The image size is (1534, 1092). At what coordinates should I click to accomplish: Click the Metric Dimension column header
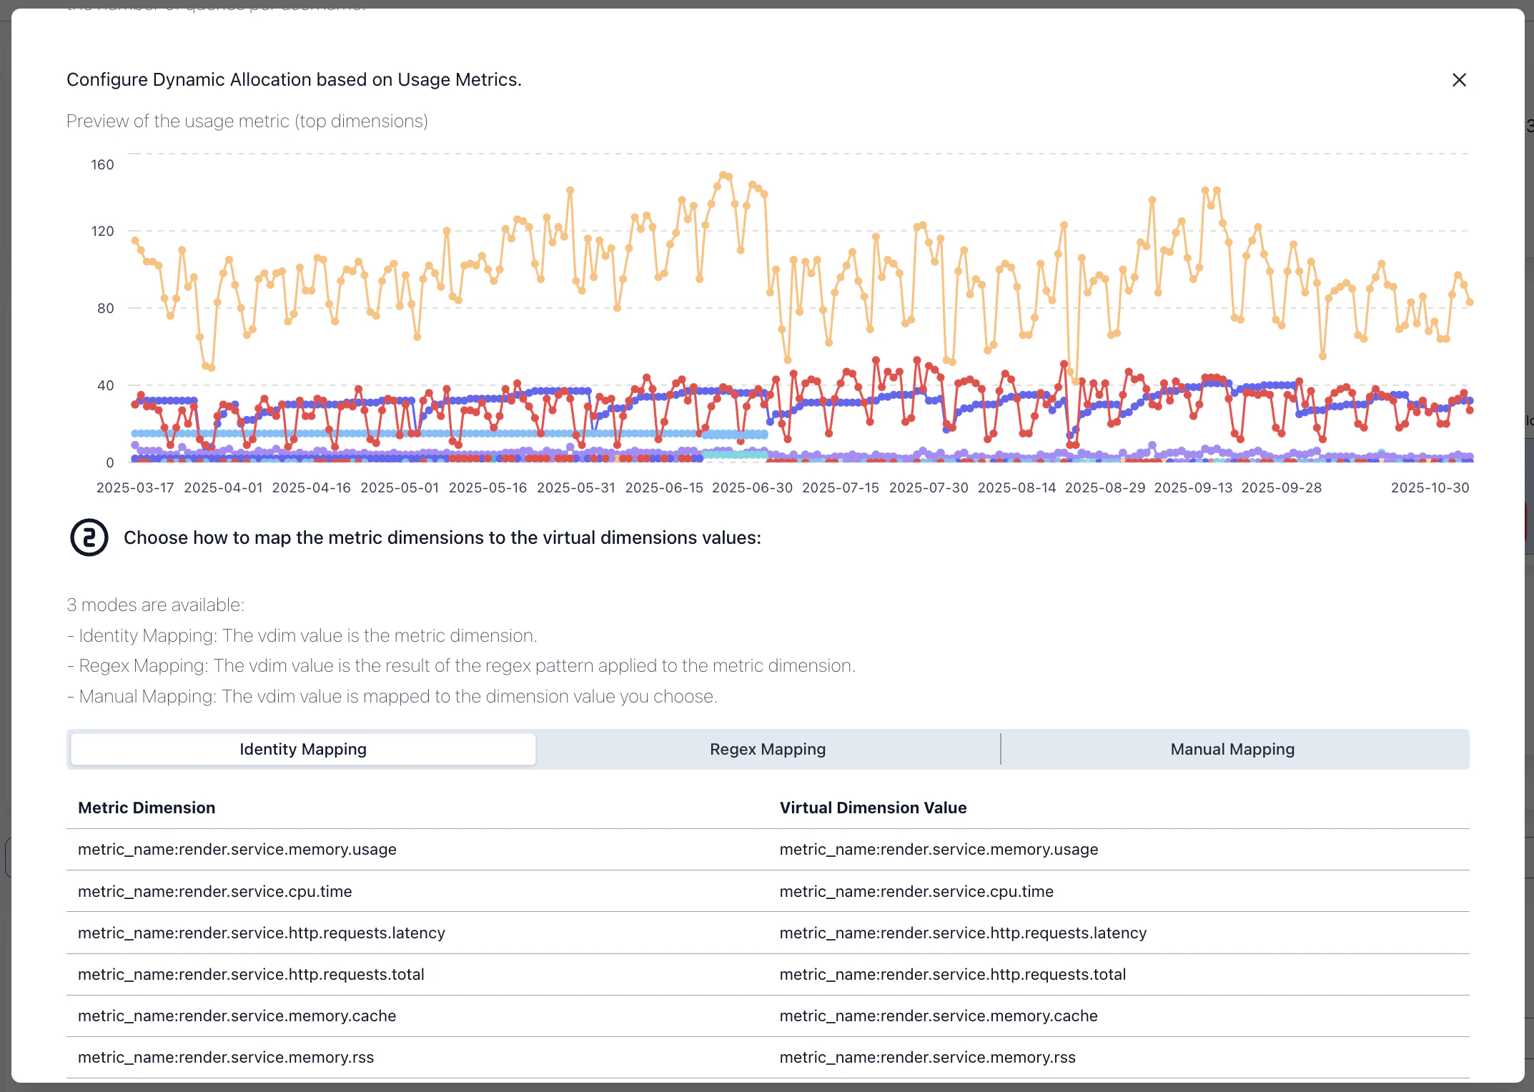coord(146,808)
